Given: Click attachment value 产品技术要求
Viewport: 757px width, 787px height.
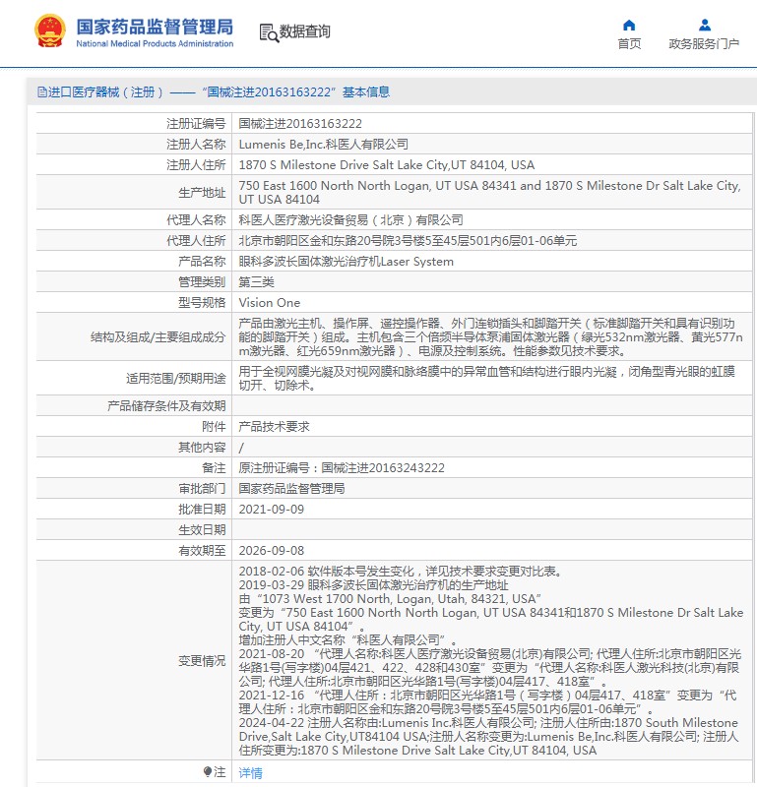Looking at the screenshot, I should point(274,426).
